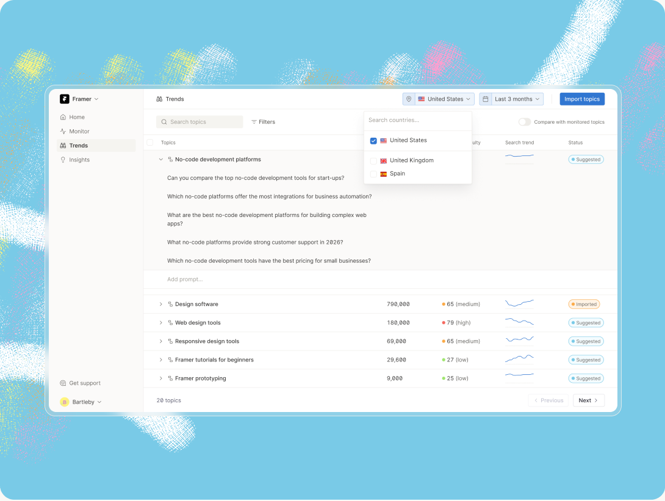Open the Filters button
This screenshot has height=501, width=665.
264,122
